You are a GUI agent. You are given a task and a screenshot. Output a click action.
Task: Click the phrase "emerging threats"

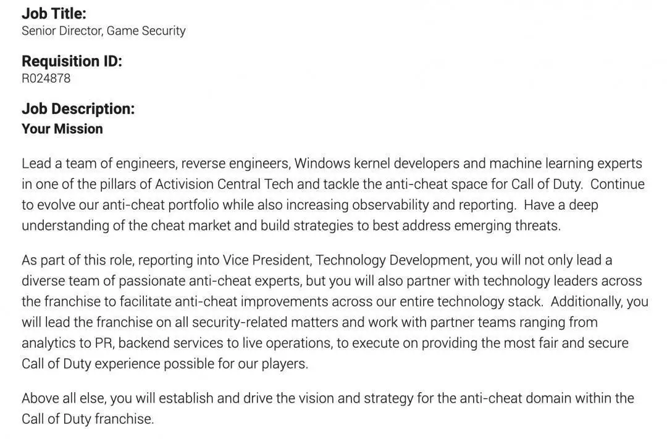click(506, 226)
